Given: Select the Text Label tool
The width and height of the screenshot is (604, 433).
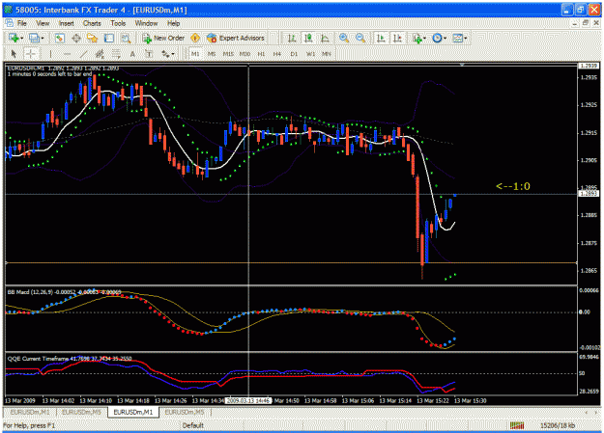Looking at the screenshot, I should tap(149, 54).
